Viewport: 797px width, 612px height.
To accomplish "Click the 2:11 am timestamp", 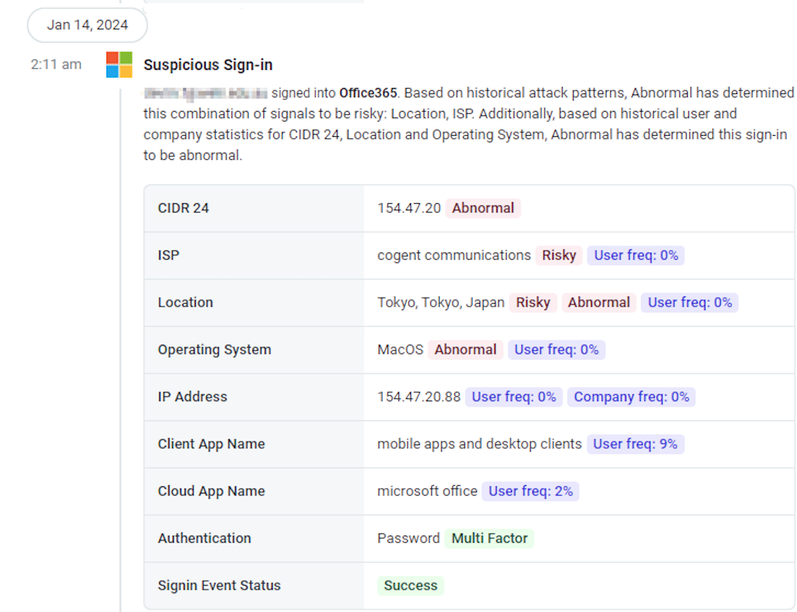I will click(x=56, y=65).
